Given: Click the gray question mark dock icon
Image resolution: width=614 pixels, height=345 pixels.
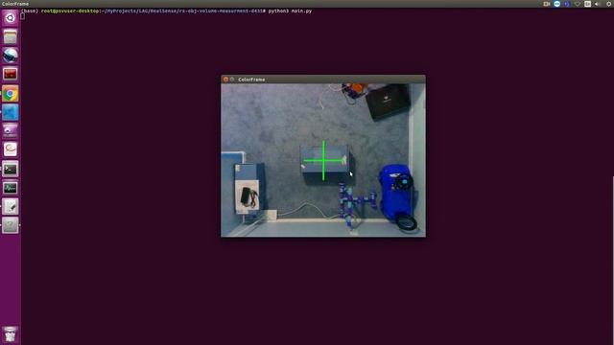Looking at the screenshot, I should pos(11,225).
